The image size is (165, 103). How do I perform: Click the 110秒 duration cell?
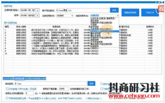(x=150, y=30)
